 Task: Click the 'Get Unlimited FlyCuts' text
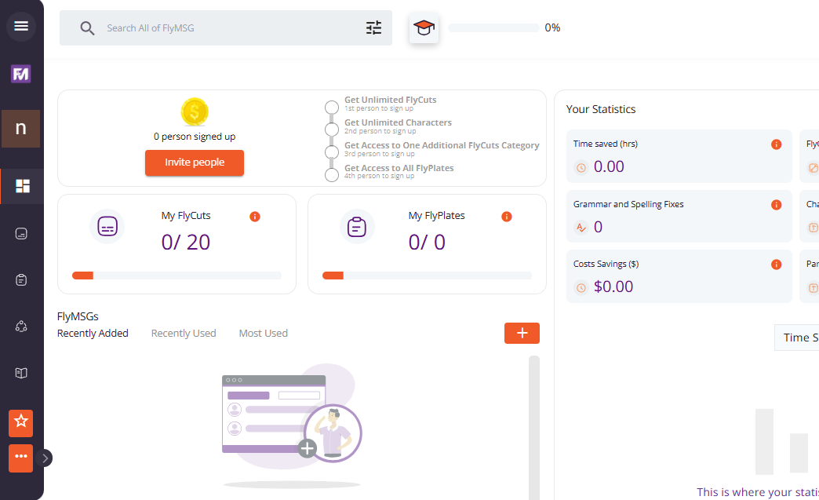point(390,99)
